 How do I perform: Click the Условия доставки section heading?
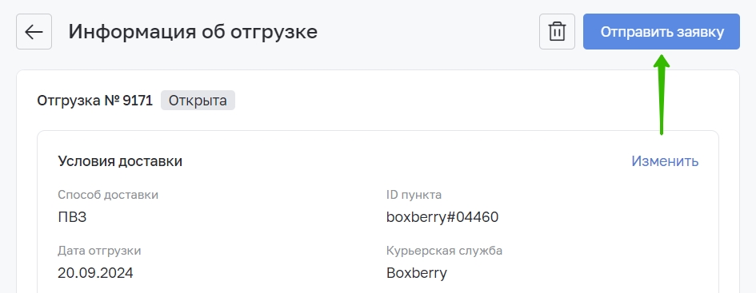coord(120,161)
